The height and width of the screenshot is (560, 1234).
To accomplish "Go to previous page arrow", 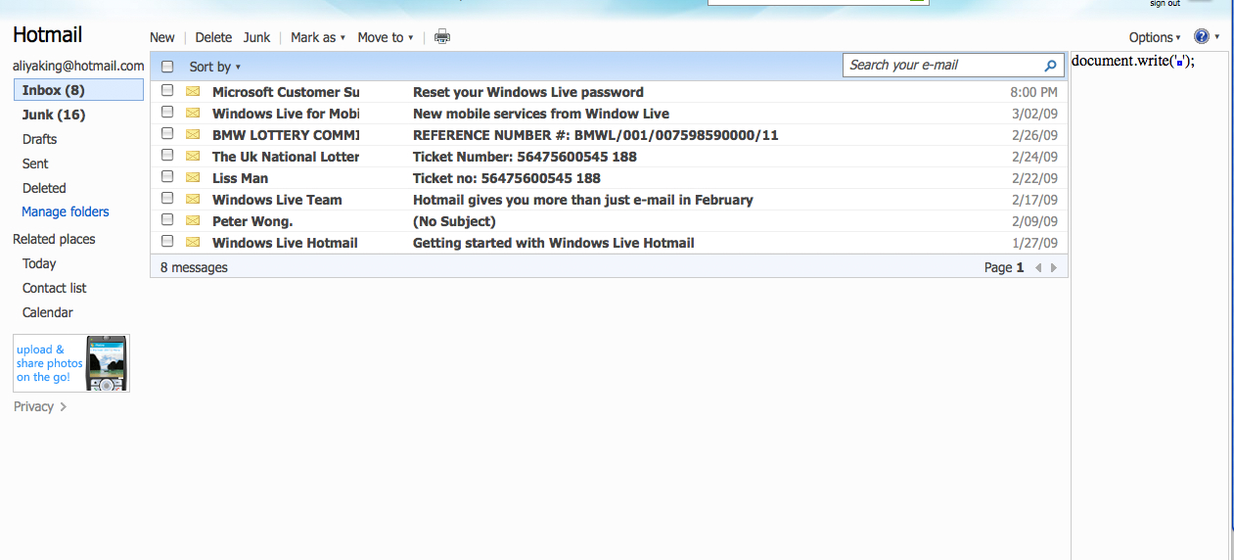I will pos(1038,267).
